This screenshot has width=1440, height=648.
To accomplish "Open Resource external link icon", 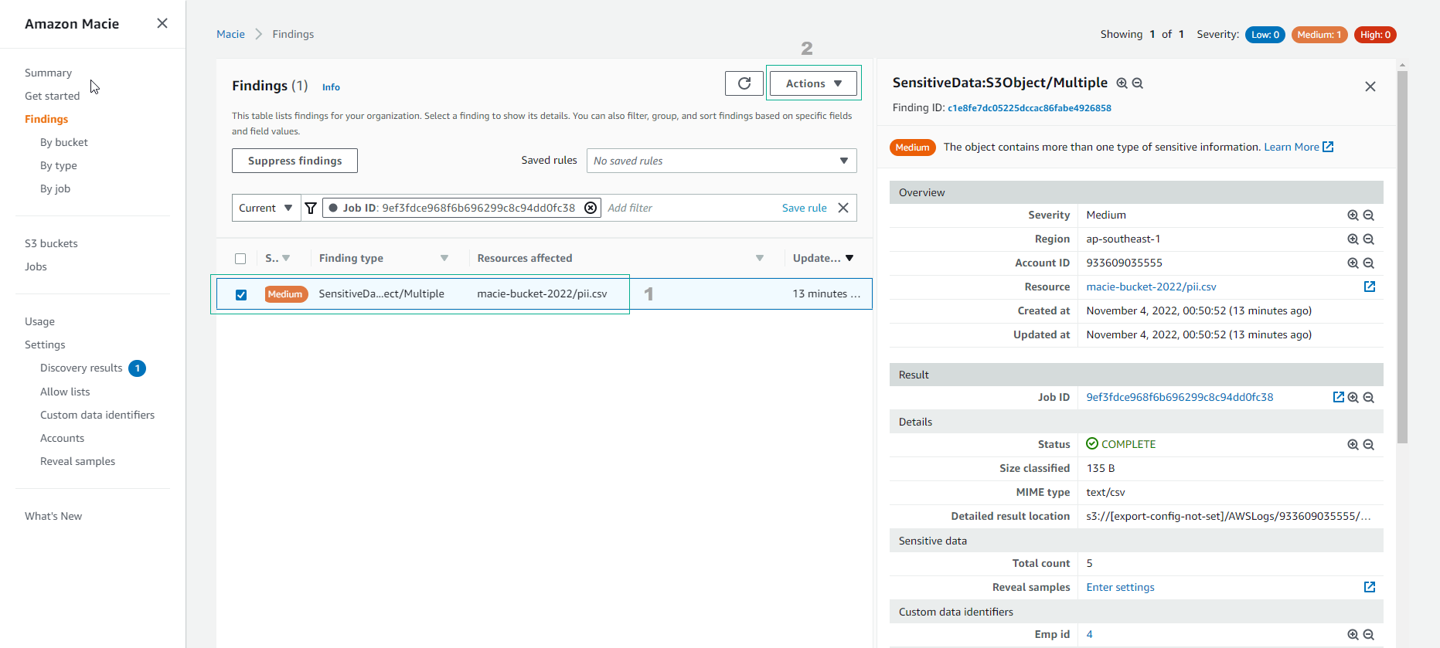I will [1369, 287].
